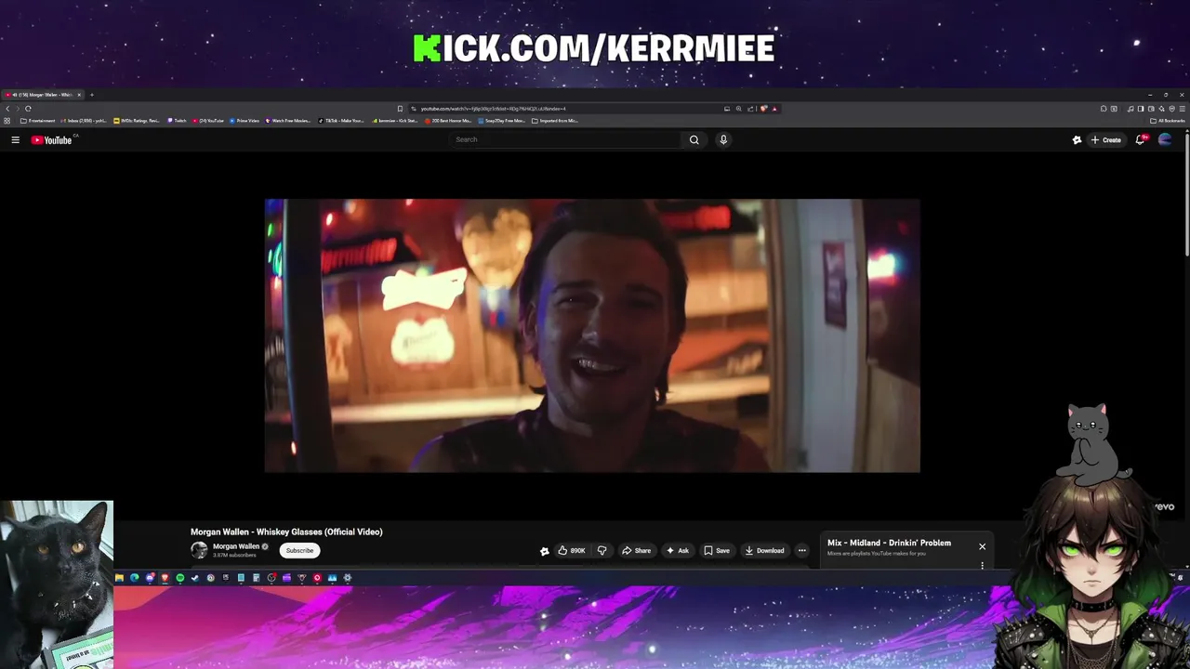
Task: Click the magnifier search button
Action: pyautogui.click(x=694, y=139)
